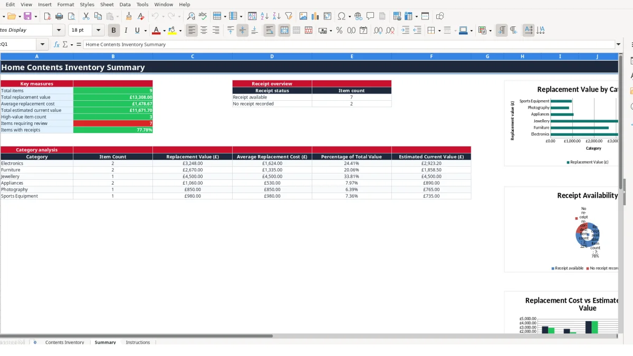Switch to the Instructions sheet tab
Screen dimensions: 633x356
click(x=138, y=342)
